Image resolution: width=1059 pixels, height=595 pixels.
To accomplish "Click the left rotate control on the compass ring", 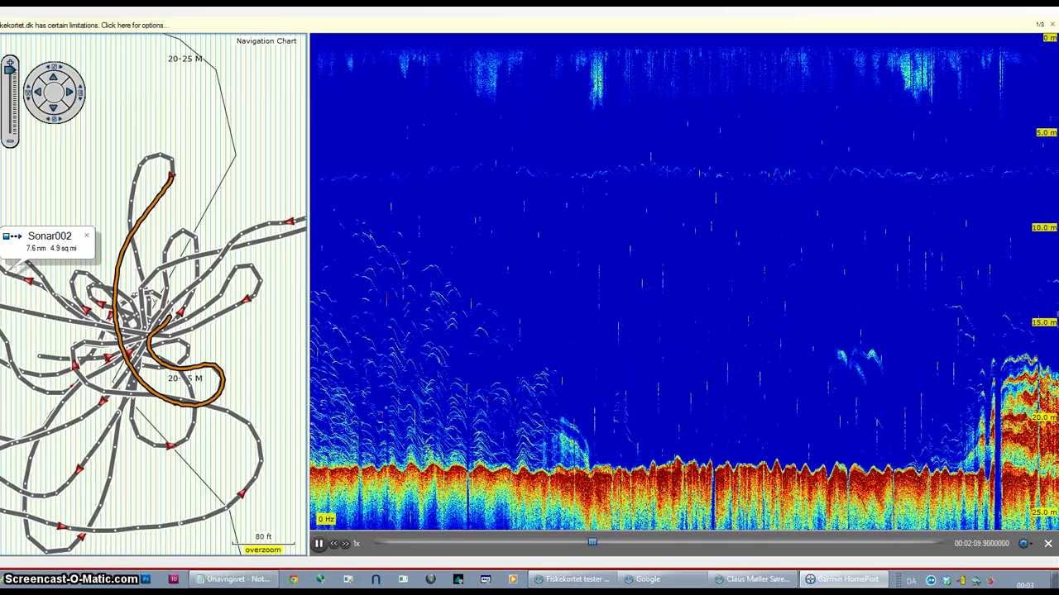I will point(27,93).
